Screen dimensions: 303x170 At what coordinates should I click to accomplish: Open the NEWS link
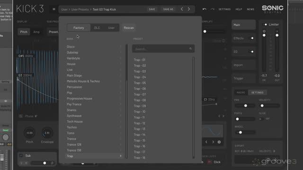[x=250, y=9]
